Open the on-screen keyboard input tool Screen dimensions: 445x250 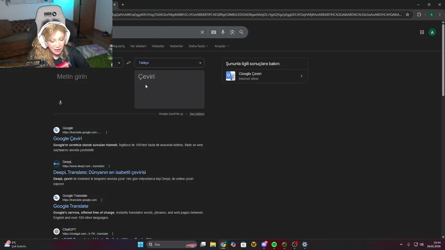click(x=214, y=32)
